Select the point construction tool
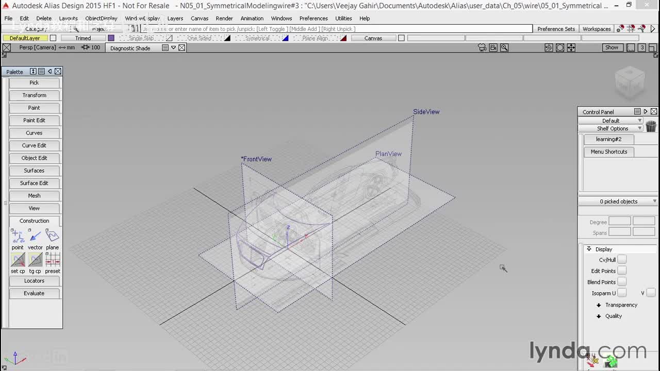Viewport: 660px width, 371px height. (18, 236)
